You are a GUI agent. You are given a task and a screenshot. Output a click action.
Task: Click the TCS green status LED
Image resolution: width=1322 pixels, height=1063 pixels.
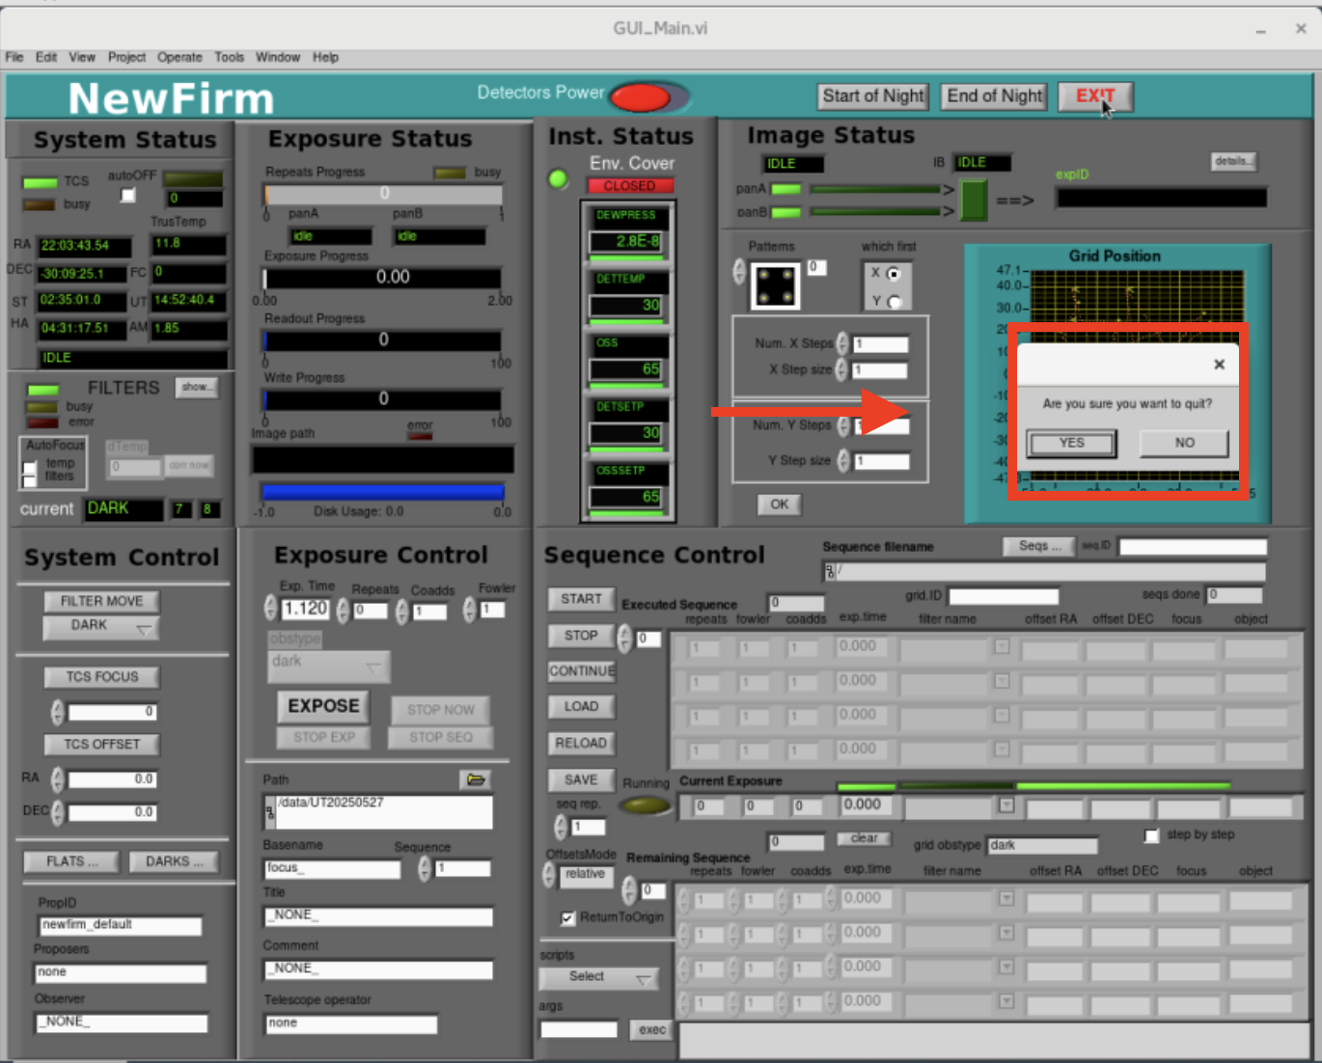40,181
